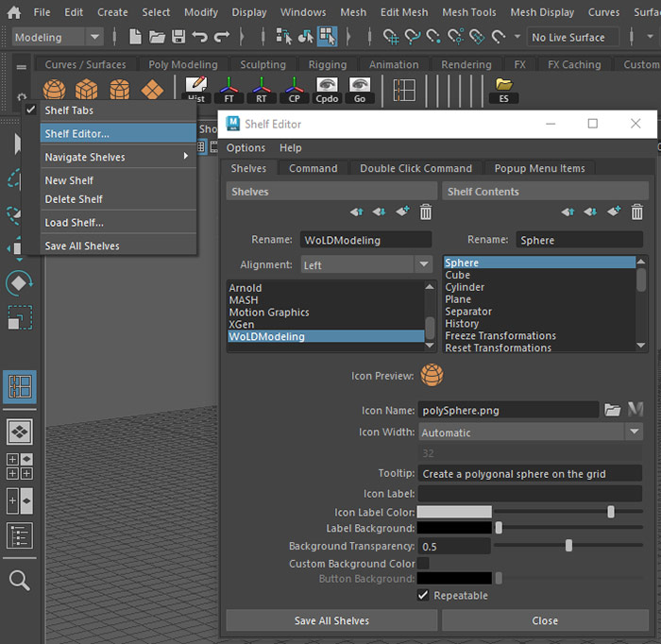Toggle the Repeatable checkbox
The height and width of the screenshot is (644, 661).
click(423, 596)
